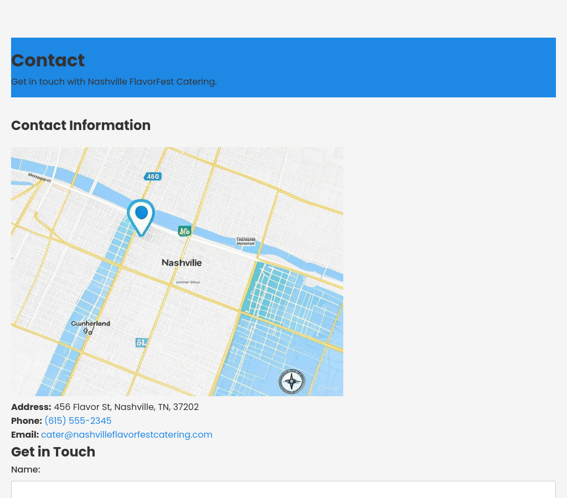Viewport: 567px width, 498px height.
Task: Click the Contact Information heading
Action: click(81, 126)
